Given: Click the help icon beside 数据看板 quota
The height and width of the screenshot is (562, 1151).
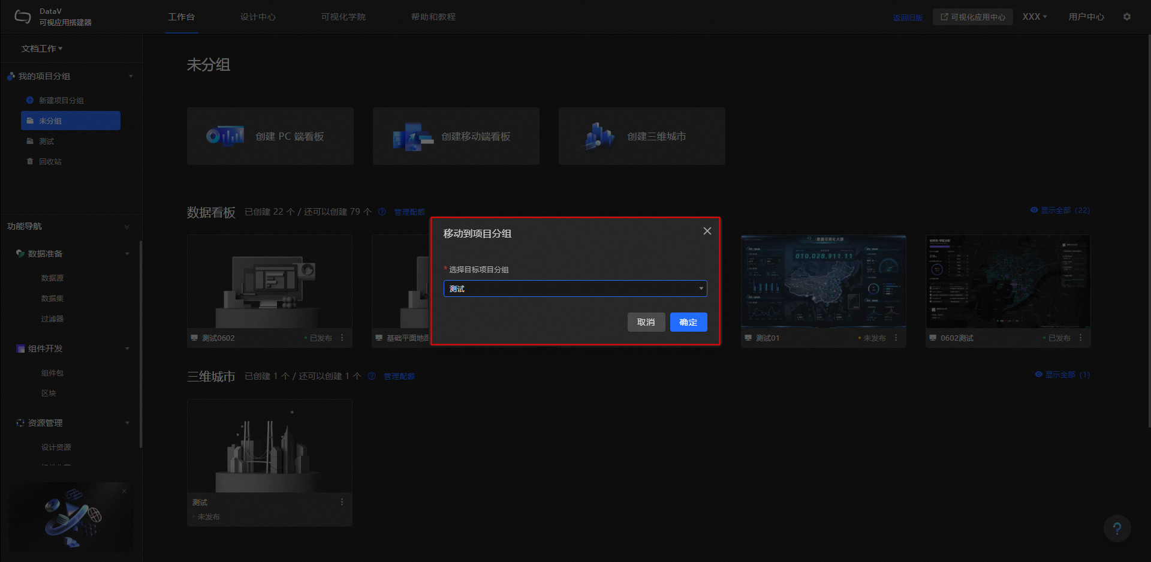Looking at the screenshot, I should tap(382, 212).
